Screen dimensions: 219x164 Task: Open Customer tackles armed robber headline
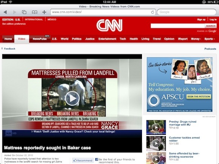coord(184,139)
